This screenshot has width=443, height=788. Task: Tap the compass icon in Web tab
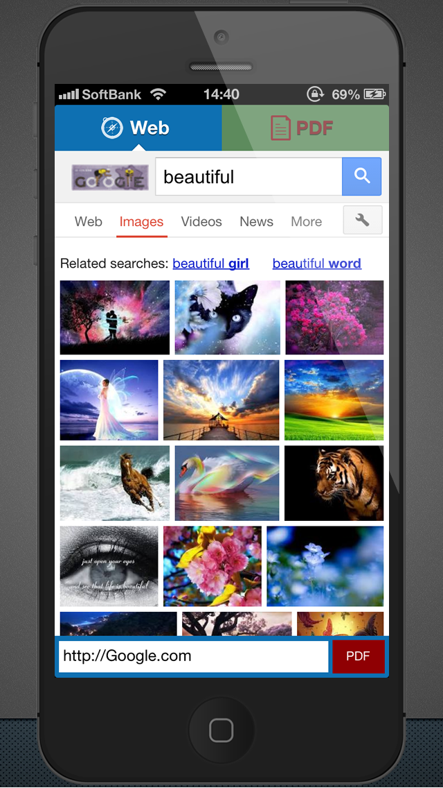[112, 128]
